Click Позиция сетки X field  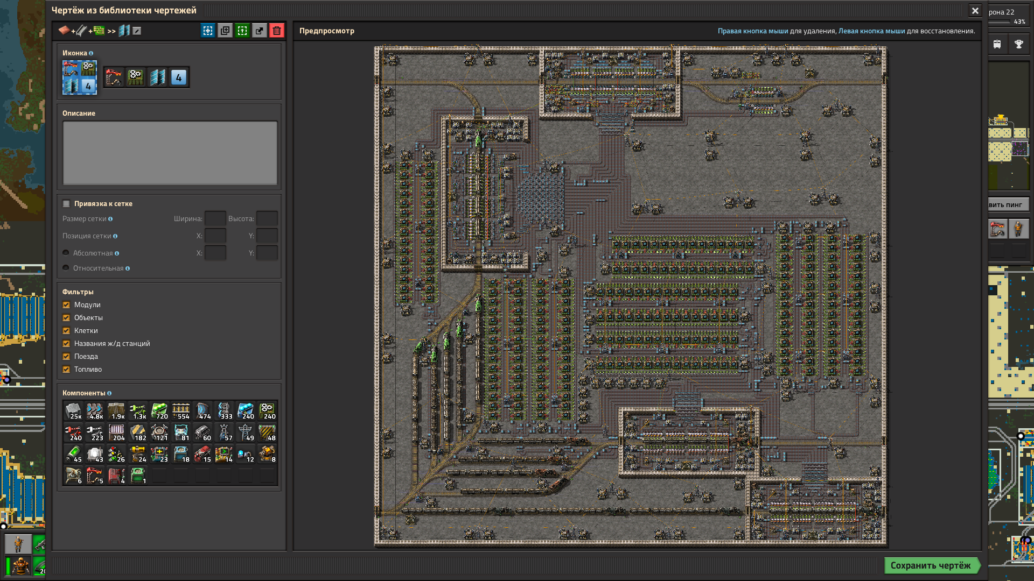pos(215,236)
